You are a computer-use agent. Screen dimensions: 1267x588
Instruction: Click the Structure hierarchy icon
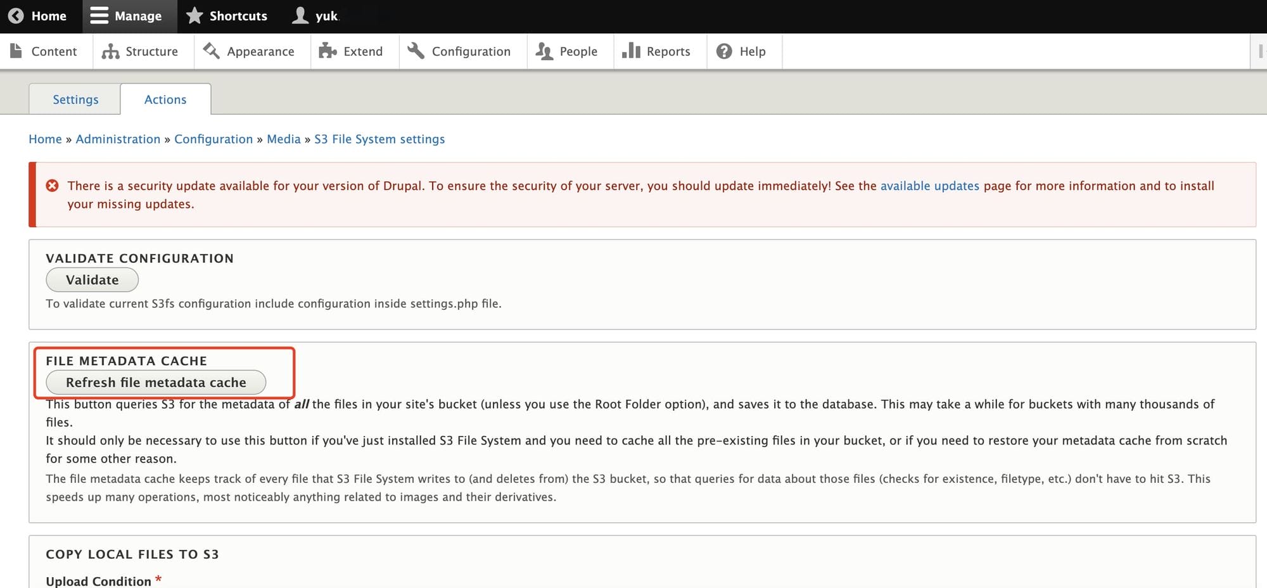point(111,51)
